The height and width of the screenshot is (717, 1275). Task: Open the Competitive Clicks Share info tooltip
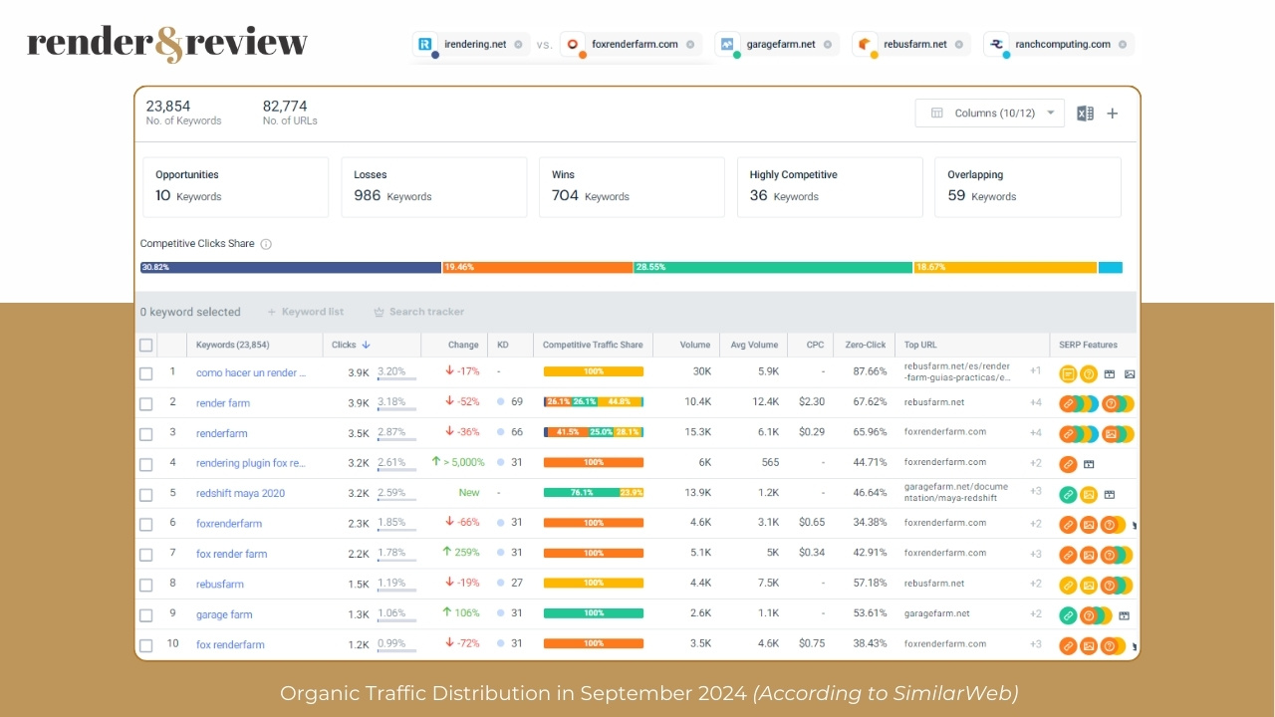tap(266, 244)
